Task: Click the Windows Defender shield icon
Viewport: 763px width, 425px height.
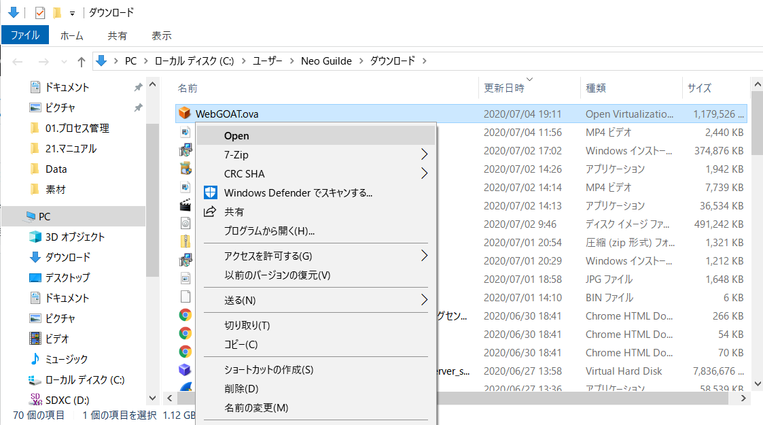Action: [210, 192]
